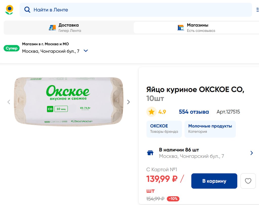Open the catalog grid menu icon

257,10
